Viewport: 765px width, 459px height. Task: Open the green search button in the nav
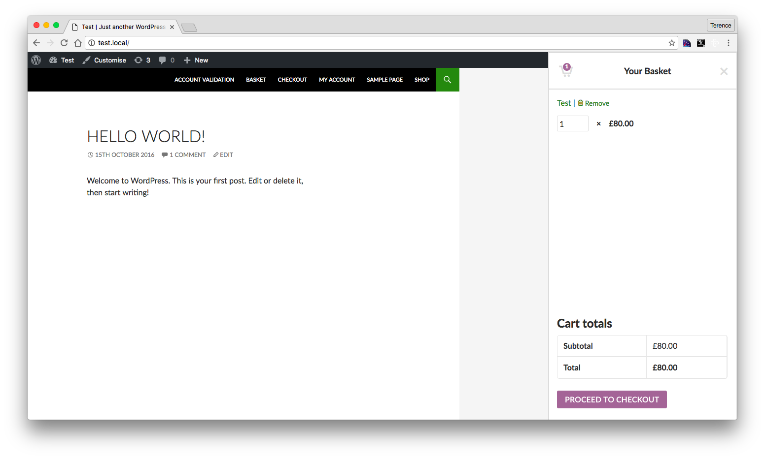click(x=448, y=80)
